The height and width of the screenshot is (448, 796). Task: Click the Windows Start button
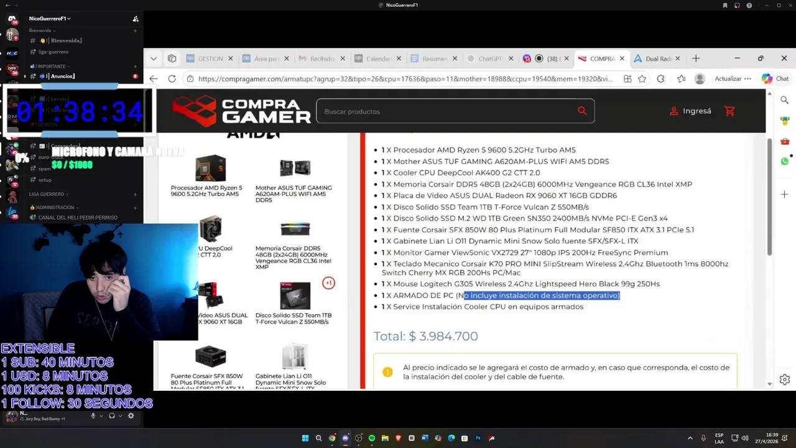click(x=305, y=438)
